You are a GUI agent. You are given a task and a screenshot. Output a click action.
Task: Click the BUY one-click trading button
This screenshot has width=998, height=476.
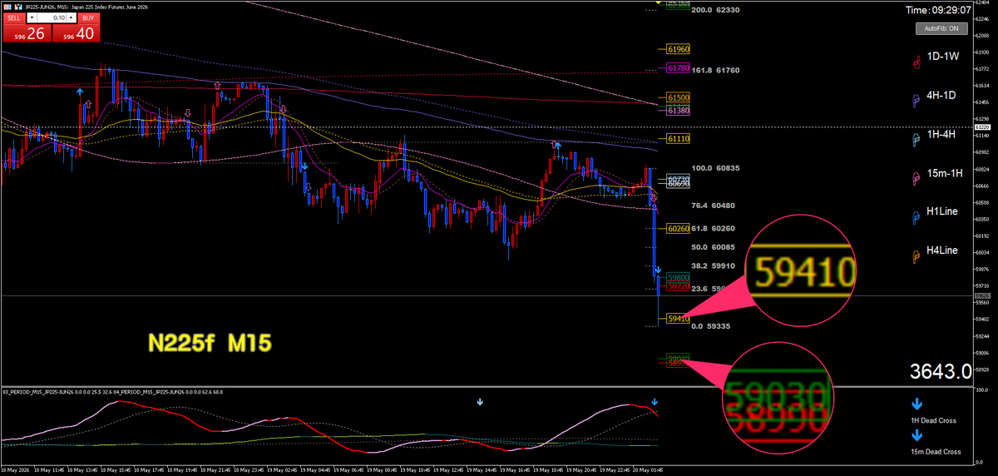[89, 17]
